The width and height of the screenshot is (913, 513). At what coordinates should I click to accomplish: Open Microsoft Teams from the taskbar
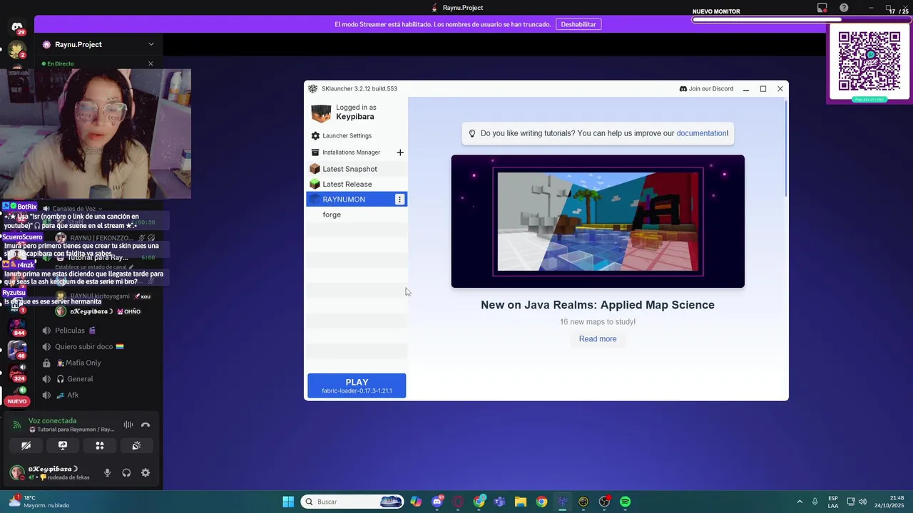(x=500, y=502)
